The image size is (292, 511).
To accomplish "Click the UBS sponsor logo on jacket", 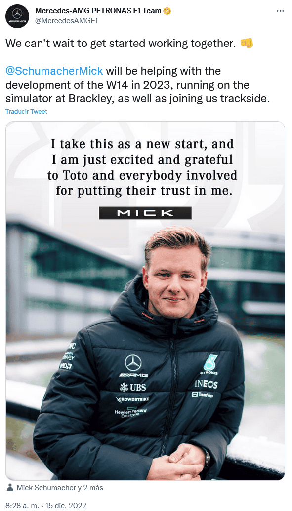I will tap(133, 387).
